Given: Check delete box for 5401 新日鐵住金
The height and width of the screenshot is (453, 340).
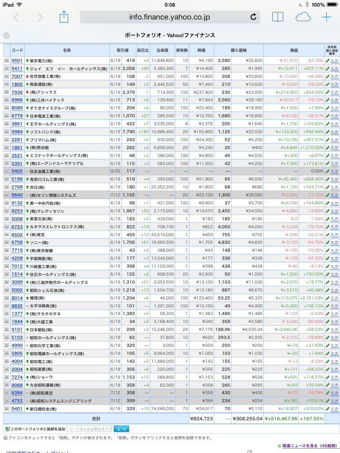Looking at the screenshot, I should tap(6, 408).
